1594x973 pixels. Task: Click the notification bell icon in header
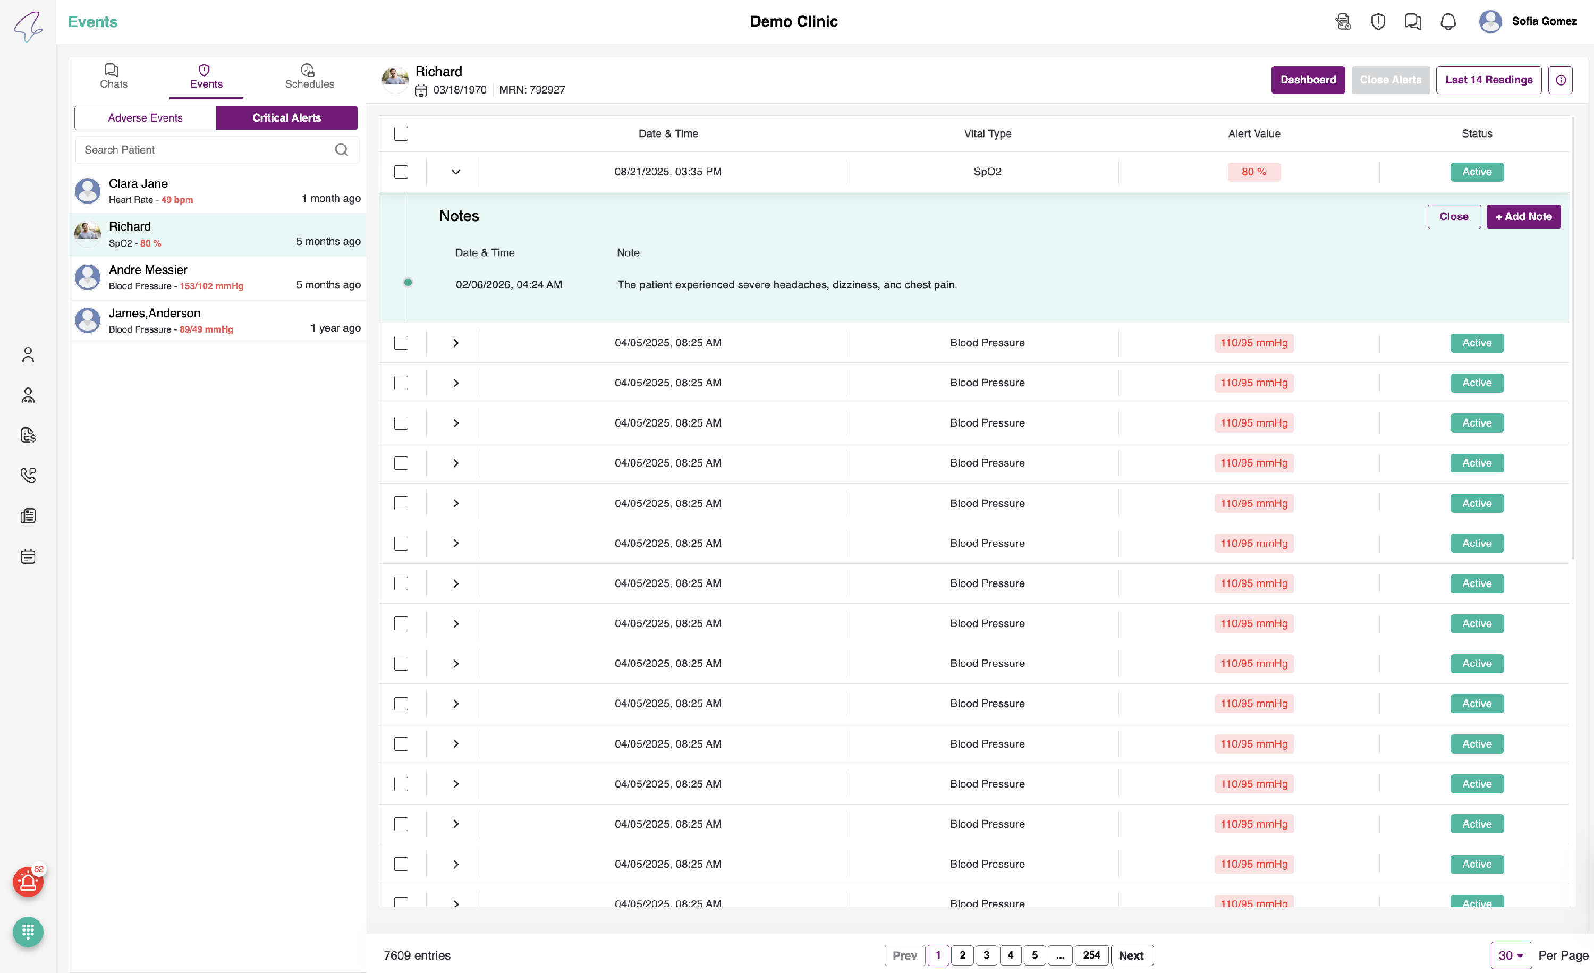(x=1448, y=22)
